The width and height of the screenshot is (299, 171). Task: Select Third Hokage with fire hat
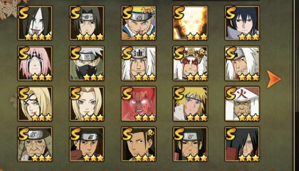tap(242, 104)
